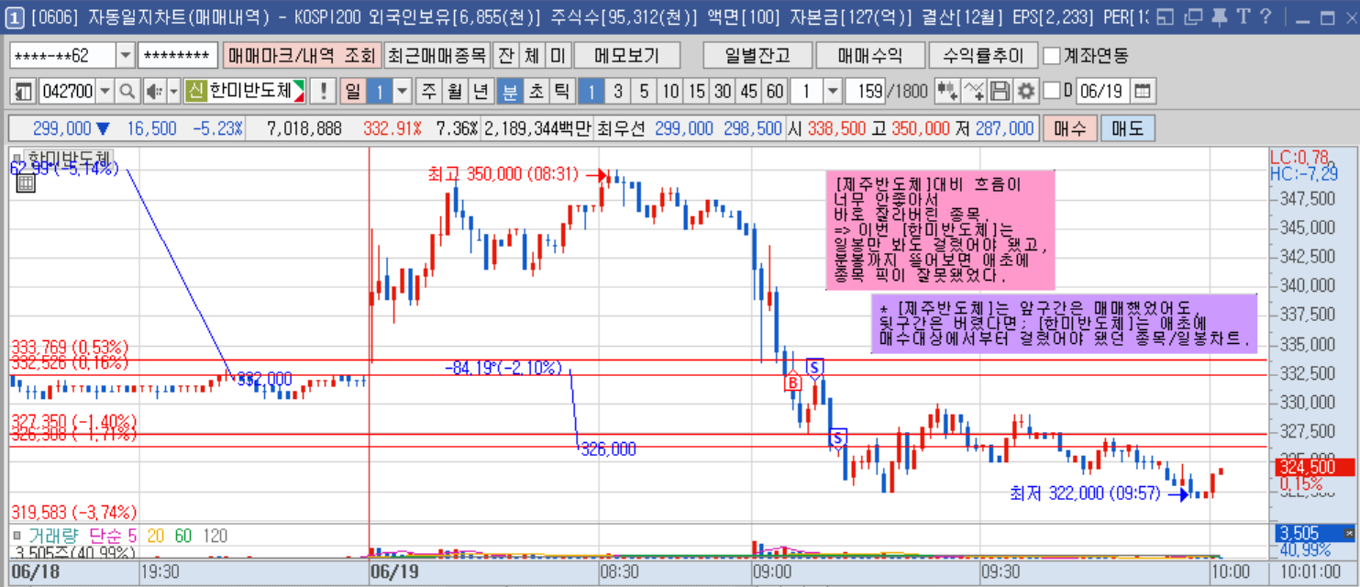The height and width of the screenshot is (587, 1360).
Task: Click the blue 매도 sell button
Action: pyautogui.click(x=1128, y=128)
